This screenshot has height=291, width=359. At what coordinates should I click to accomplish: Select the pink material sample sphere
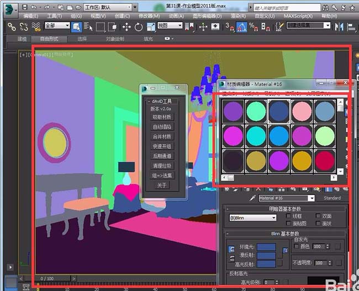tap(302, 110)
